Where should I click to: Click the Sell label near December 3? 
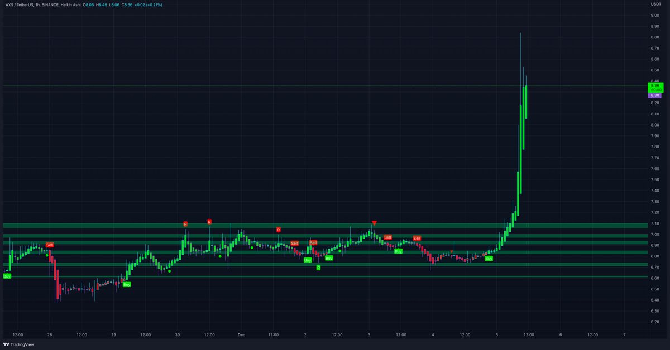tap(387, 237)
